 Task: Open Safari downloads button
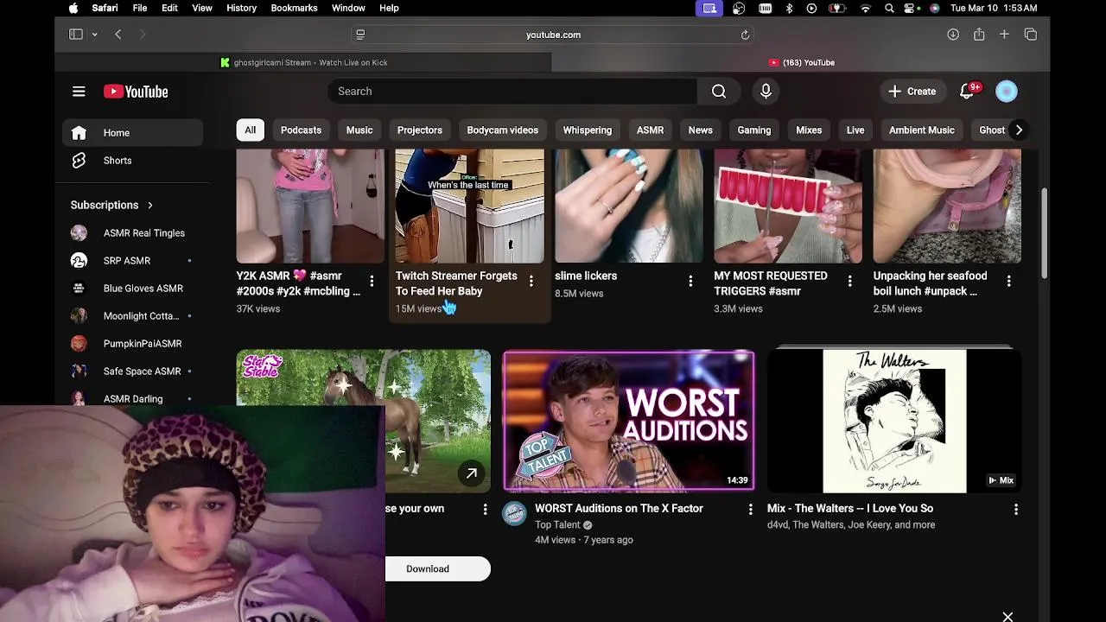953,35
